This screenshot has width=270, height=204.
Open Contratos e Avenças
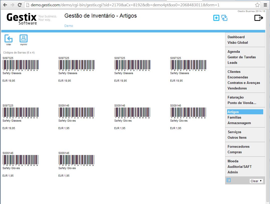244,83
